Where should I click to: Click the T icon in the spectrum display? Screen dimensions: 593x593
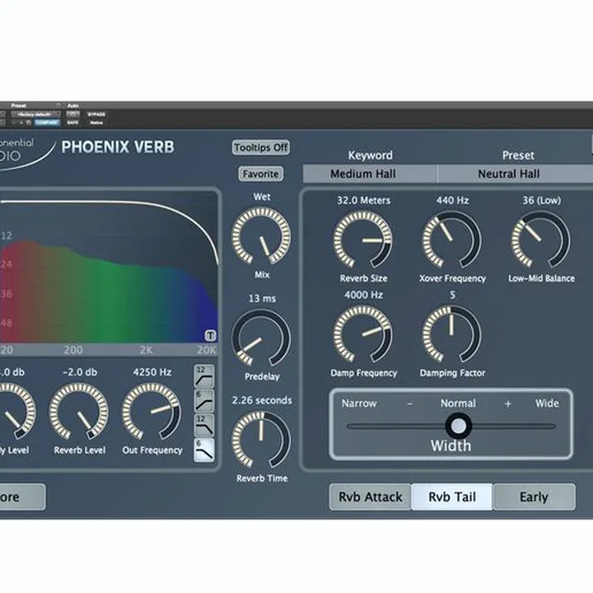point(210,335)
